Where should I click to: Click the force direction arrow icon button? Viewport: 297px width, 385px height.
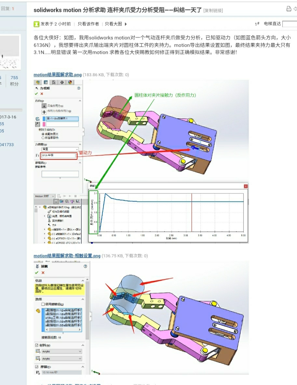37,124
